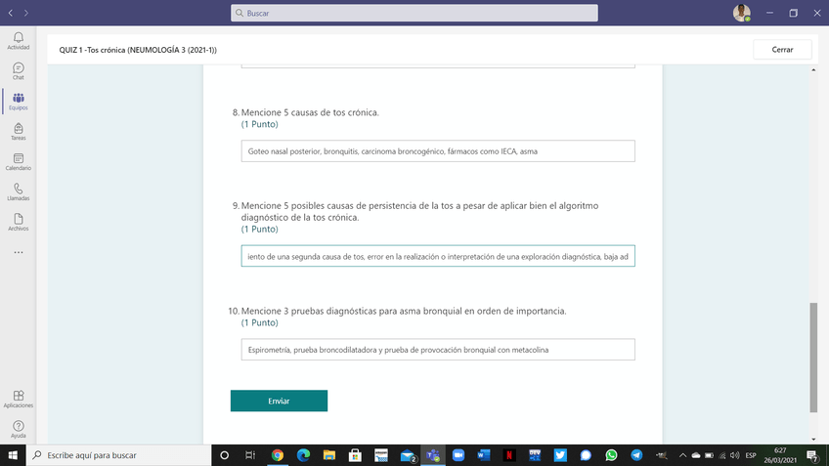Open Microsoft Edge from the taskbar
Image resolution: width=829 pixels, height=466 pixels.
click(303, 455)
